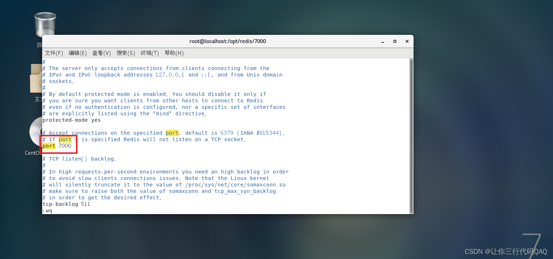Screen dimensions: 553x259
Task: Click '# even if no authentication' line
Action: tap(164, 107)
